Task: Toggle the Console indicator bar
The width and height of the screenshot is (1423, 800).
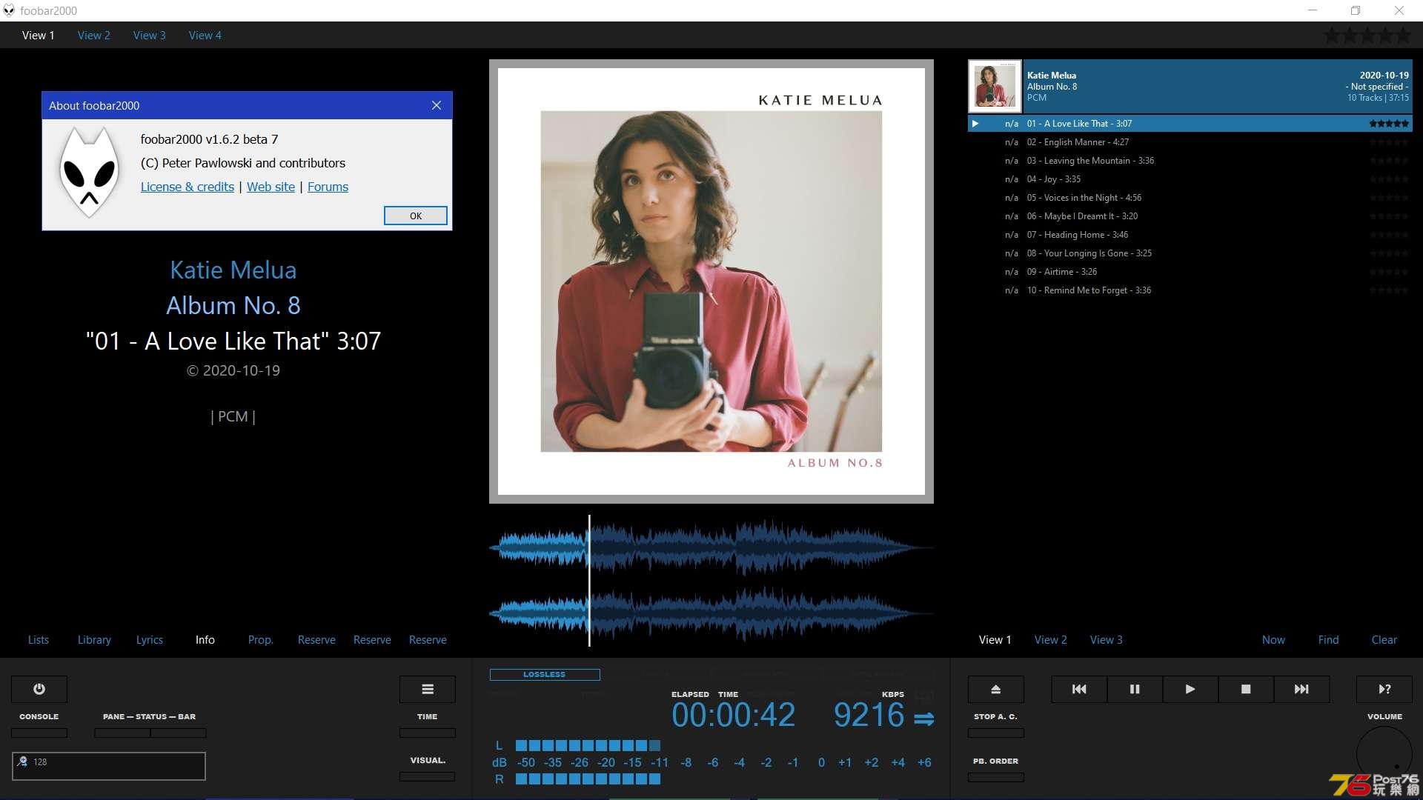Action: [x=39, y=733]
